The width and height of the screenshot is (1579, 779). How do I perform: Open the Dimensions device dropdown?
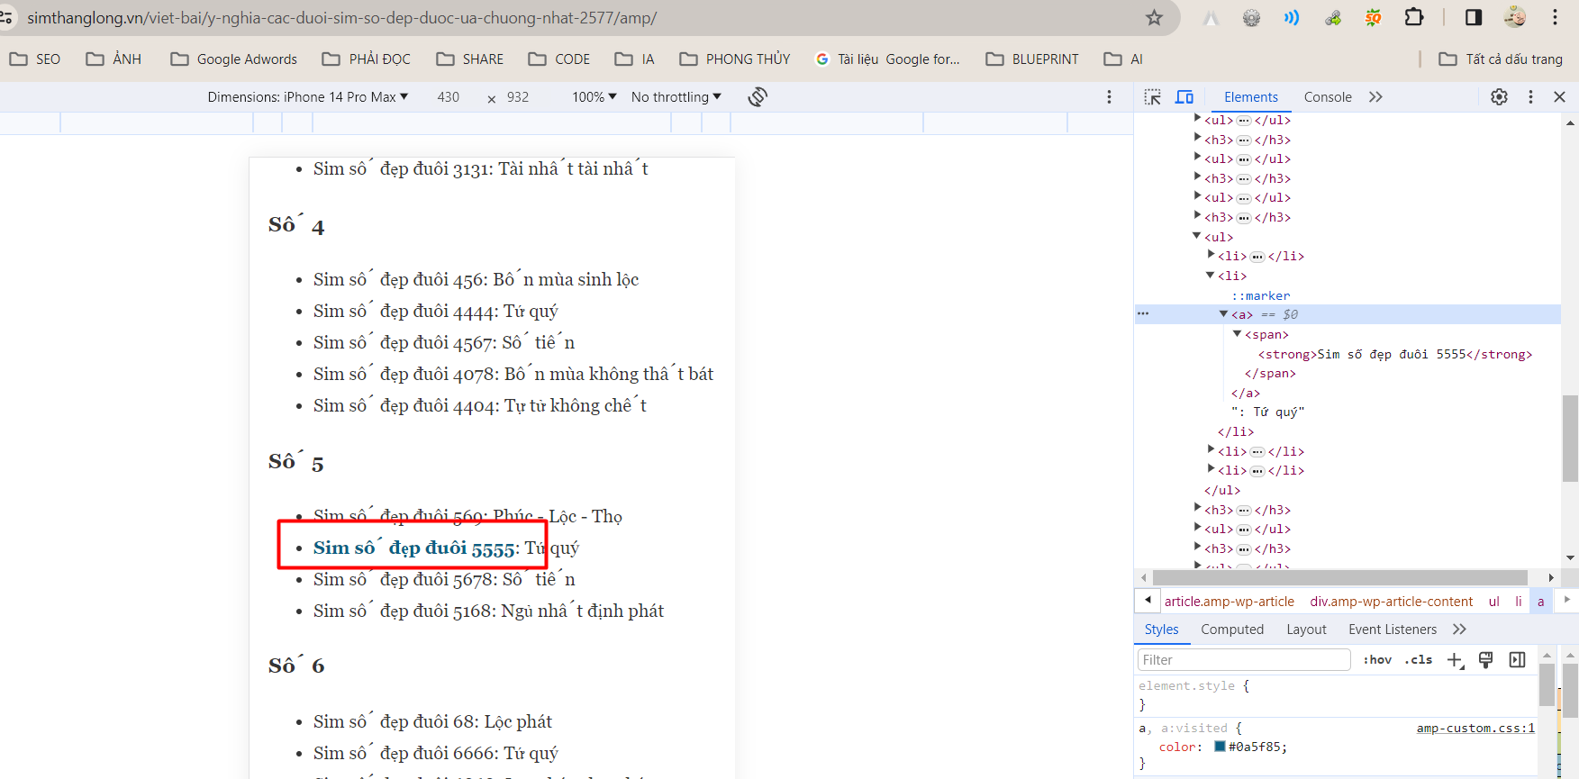click(x=308, y=96)
